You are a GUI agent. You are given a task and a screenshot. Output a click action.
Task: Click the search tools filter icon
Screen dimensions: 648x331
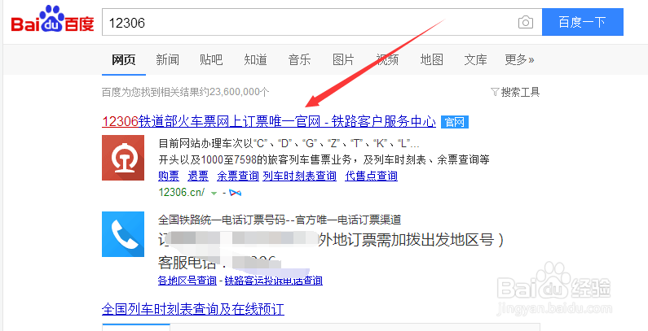click(x=494, y=92)
